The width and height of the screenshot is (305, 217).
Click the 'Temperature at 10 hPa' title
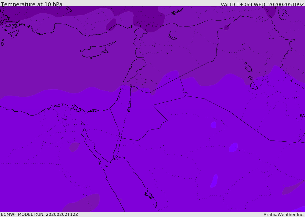[x=32, y=4]
